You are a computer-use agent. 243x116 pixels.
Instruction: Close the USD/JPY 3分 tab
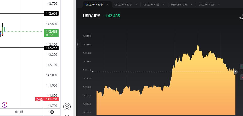tap(191, 5)
